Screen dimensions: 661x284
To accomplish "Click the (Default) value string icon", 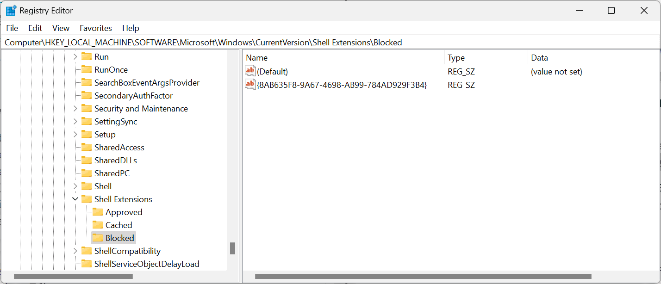I will pos(250,71).
